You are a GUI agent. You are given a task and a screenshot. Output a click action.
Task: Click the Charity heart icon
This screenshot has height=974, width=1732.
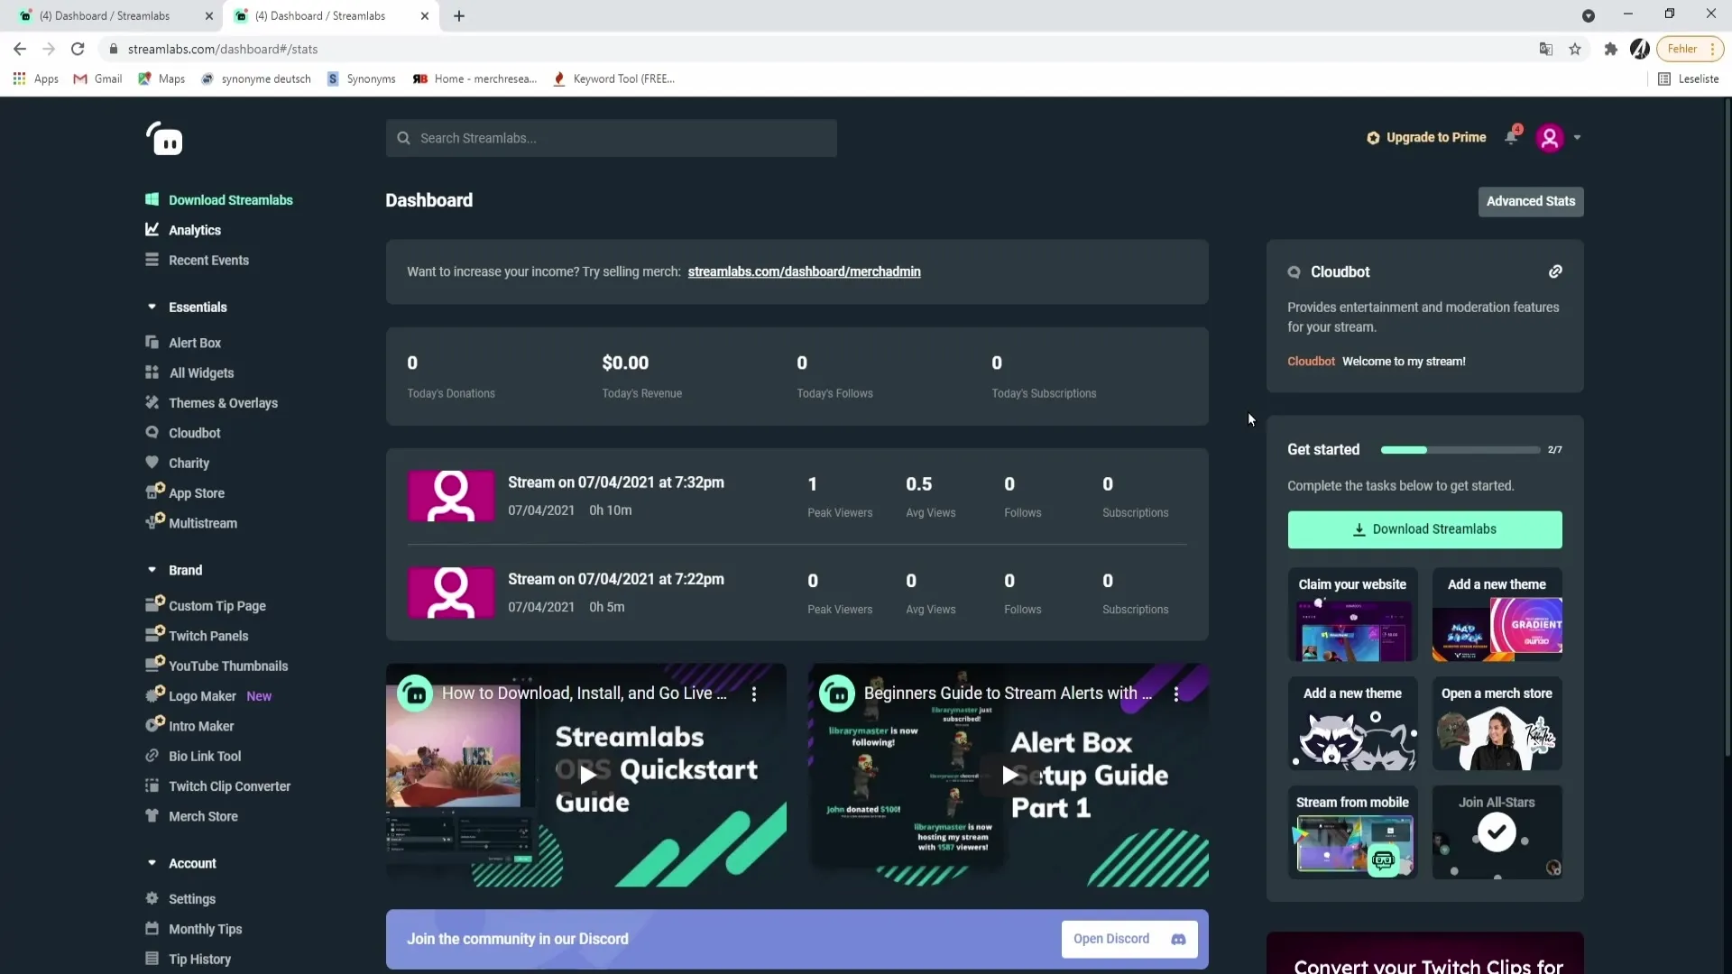click(x=152, y=462)
